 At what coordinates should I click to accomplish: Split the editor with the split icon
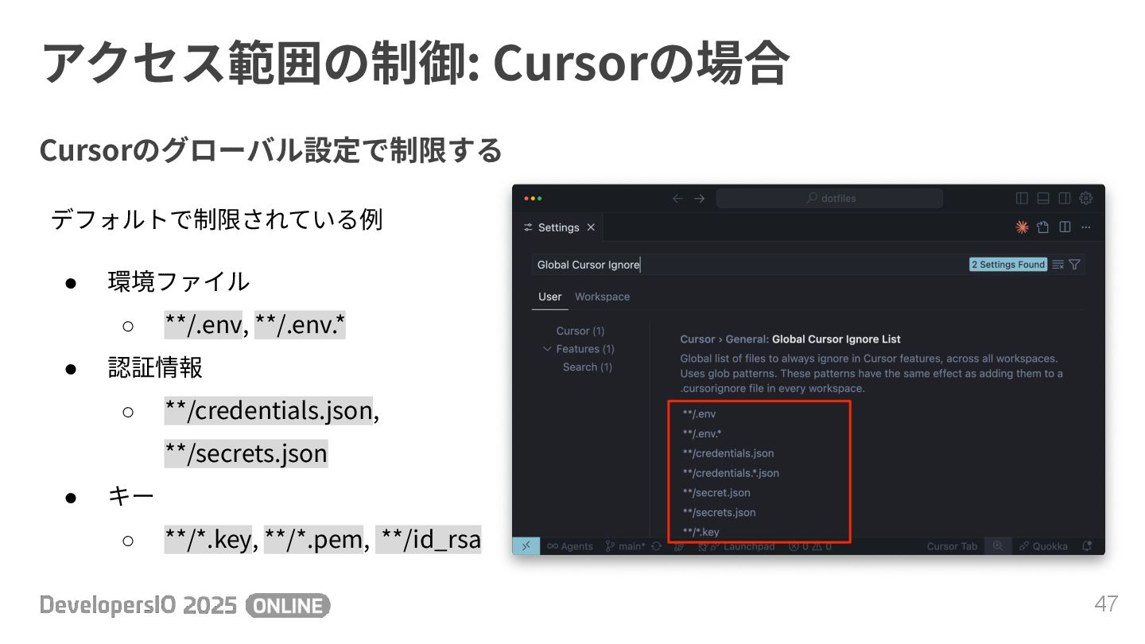[1065, 227]
